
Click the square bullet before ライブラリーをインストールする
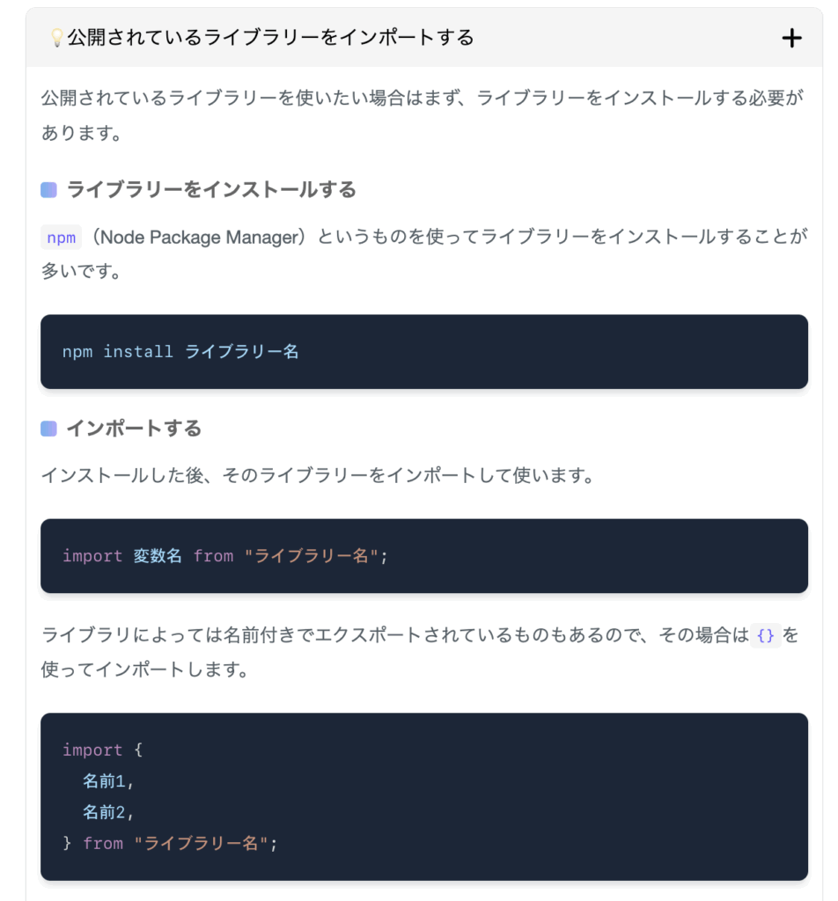click(x=49, y=190)
